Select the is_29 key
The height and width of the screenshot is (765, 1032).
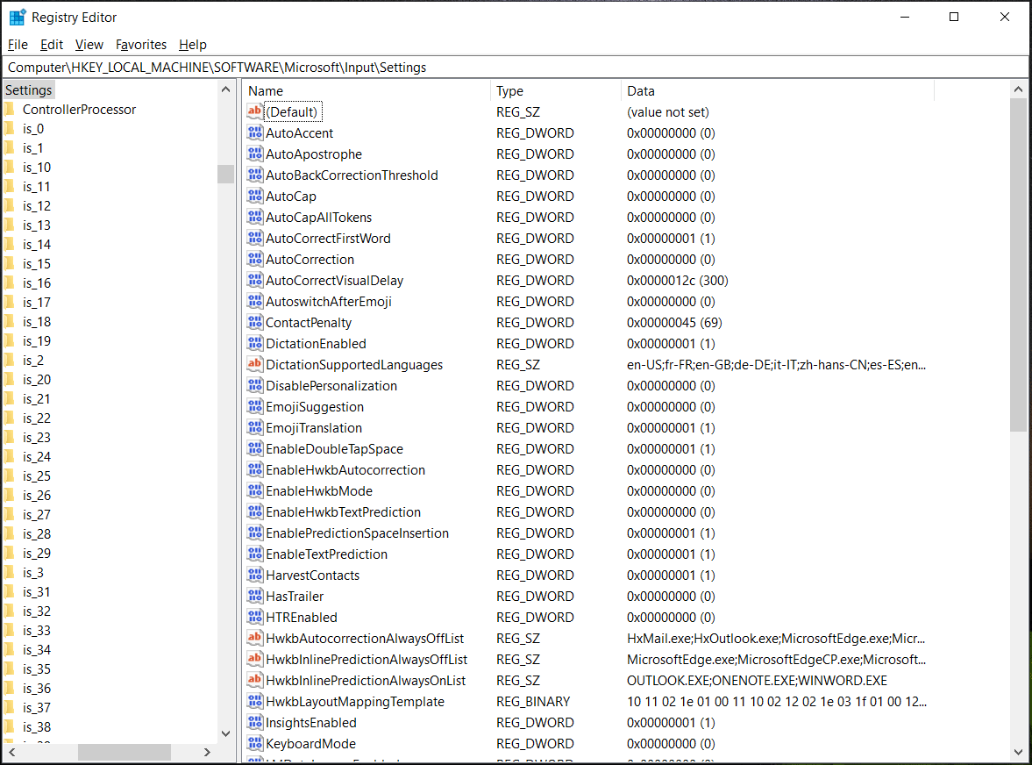pyautogui.click(x=36, y=553)
